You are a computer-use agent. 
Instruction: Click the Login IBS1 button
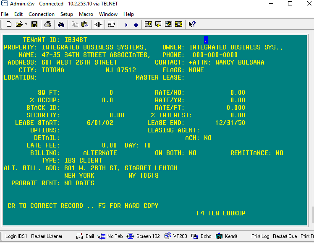tap(16, 236)
